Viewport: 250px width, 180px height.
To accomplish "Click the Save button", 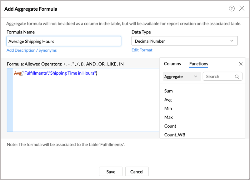I will [x=111, y=172].
